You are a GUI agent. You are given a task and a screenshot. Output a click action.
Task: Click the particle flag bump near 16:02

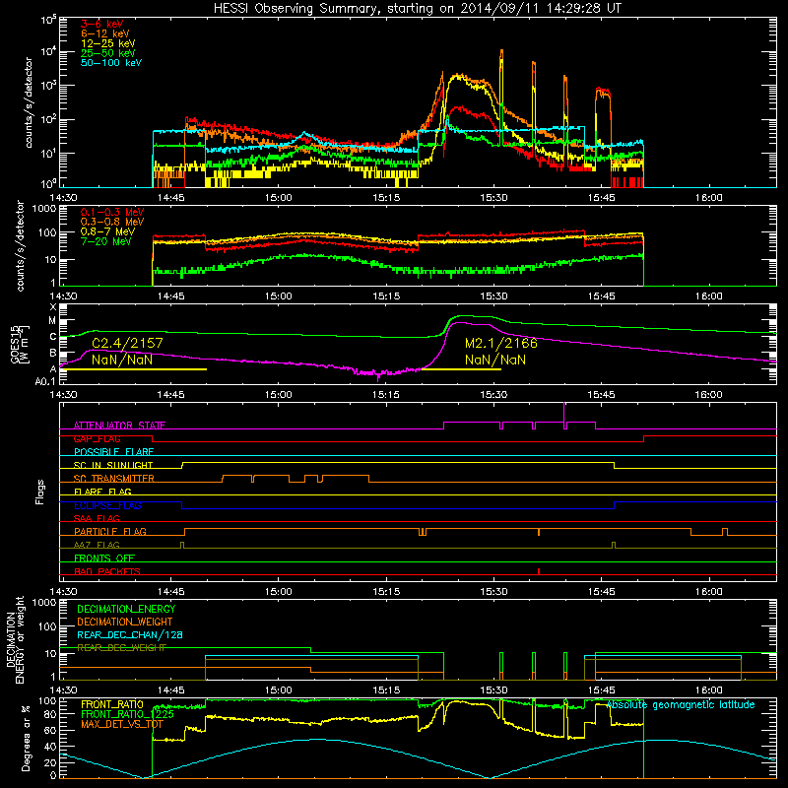(725, 531)
